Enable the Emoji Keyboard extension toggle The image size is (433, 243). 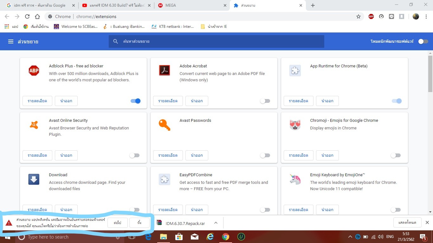pos(396,210)
